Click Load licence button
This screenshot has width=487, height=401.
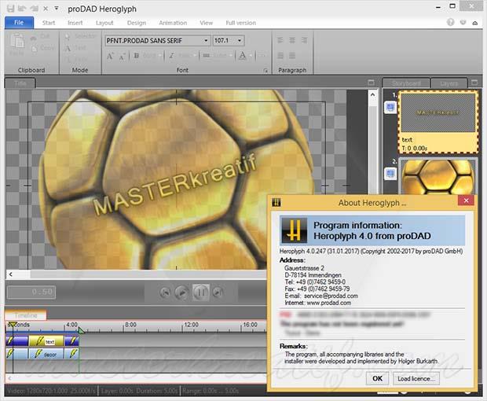[416, 378]
